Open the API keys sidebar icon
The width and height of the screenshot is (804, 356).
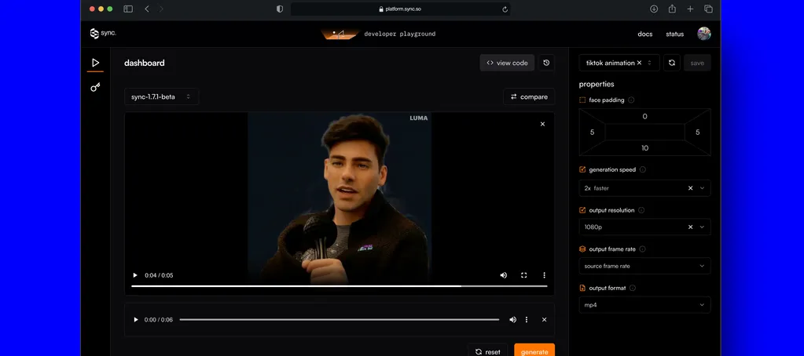pos(95,87)
